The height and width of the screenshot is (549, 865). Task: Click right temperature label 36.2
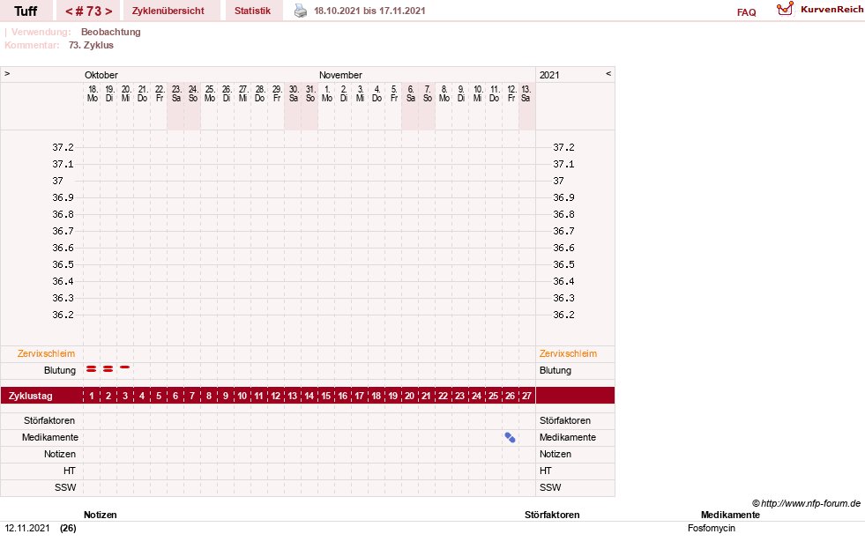tap(563, 315)
